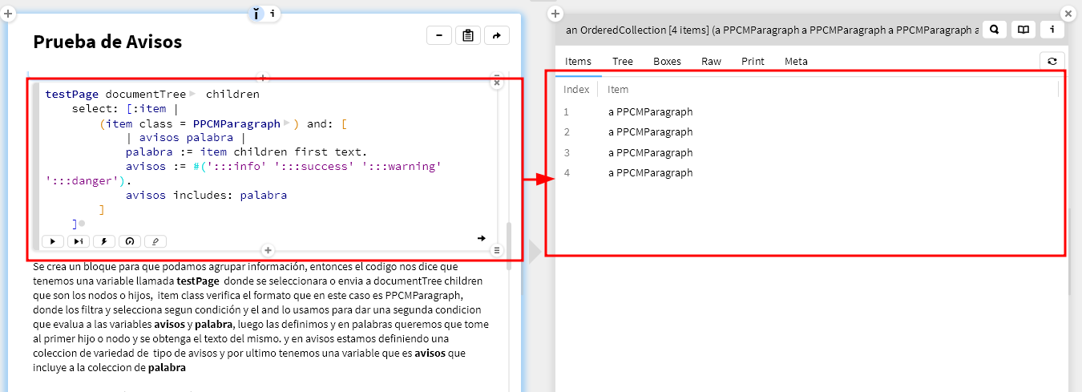This screenshot has height=392, width=1082.
Task: Click the highlighted cursor toggle above page
Action: point(256,14)
